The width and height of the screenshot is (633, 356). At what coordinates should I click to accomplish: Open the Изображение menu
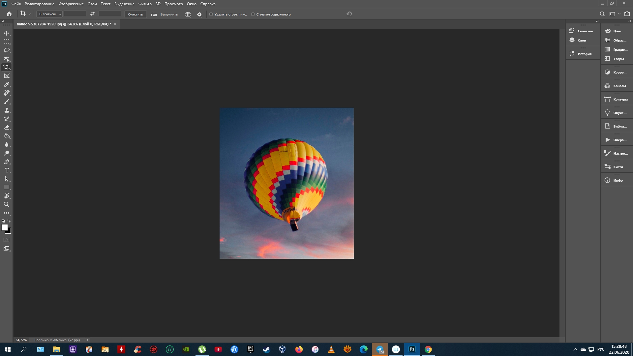pos(71,4)
